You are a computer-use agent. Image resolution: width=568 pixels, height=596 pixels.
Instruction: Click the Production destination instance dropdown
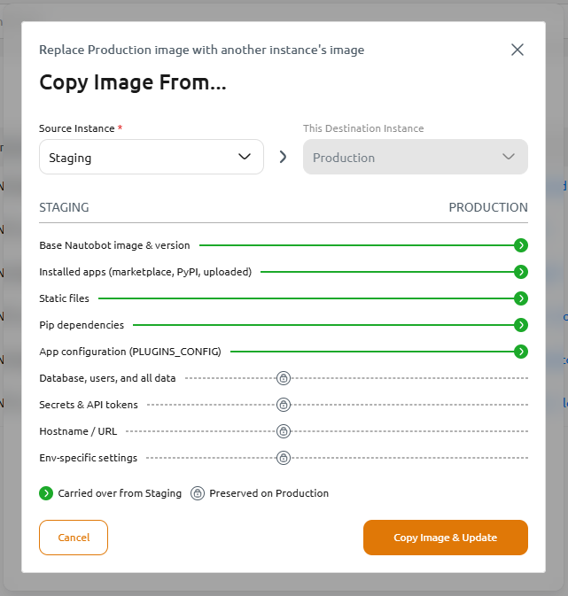pyautogui.click(x=416, y=157)
